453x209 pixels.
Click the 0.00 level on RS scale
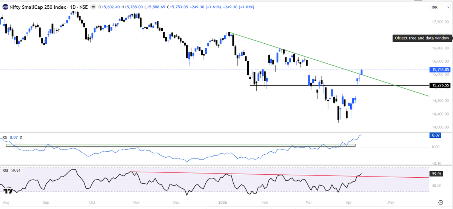click(x=435, y=147)
